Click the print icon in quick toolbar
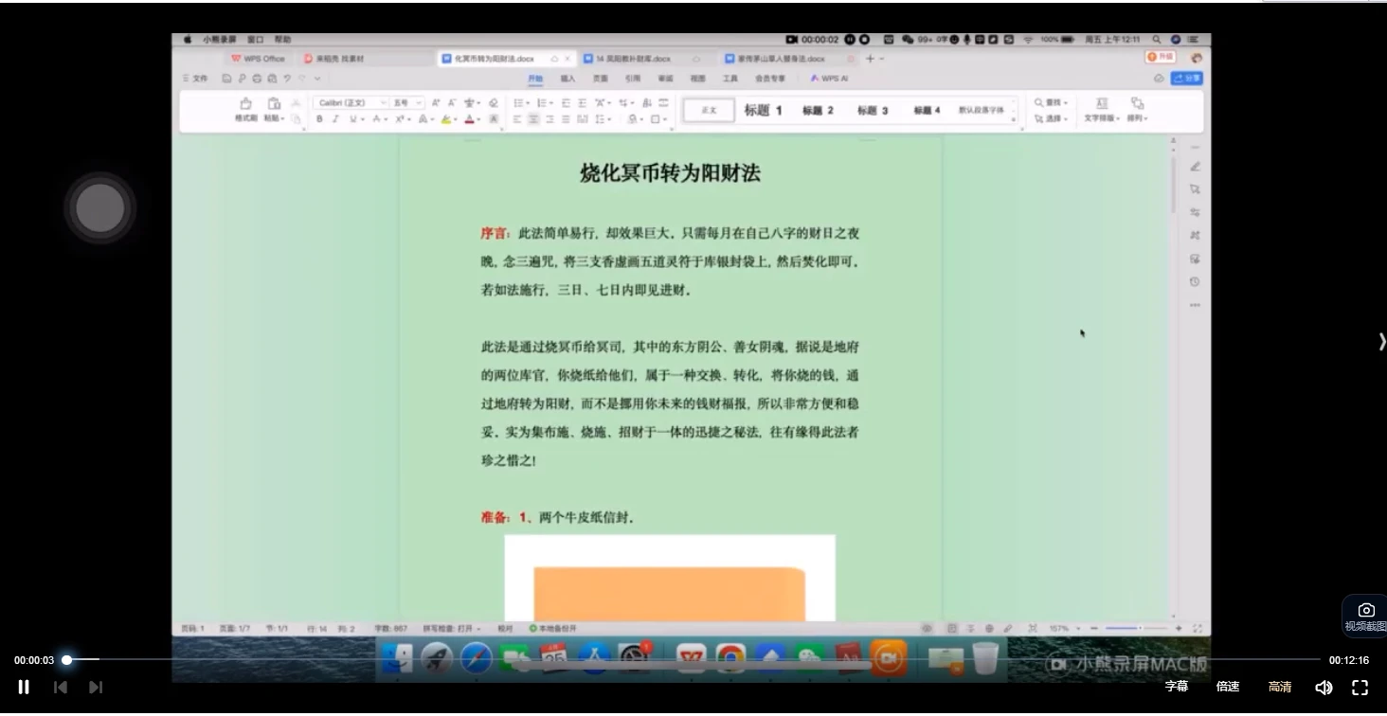 (x=257, y=79)
